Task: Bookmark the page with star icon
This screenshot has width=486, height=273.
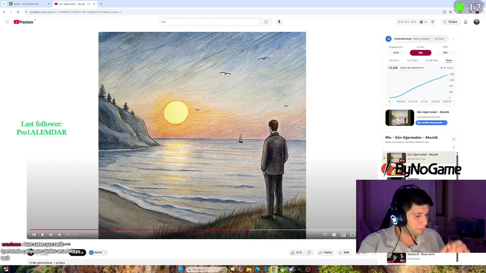Action: click(x=451, y=12)
